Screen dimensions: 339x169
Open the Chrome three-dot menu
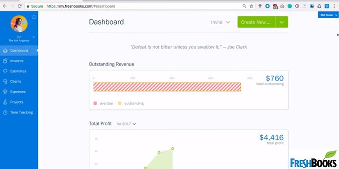tap(334, 6)
